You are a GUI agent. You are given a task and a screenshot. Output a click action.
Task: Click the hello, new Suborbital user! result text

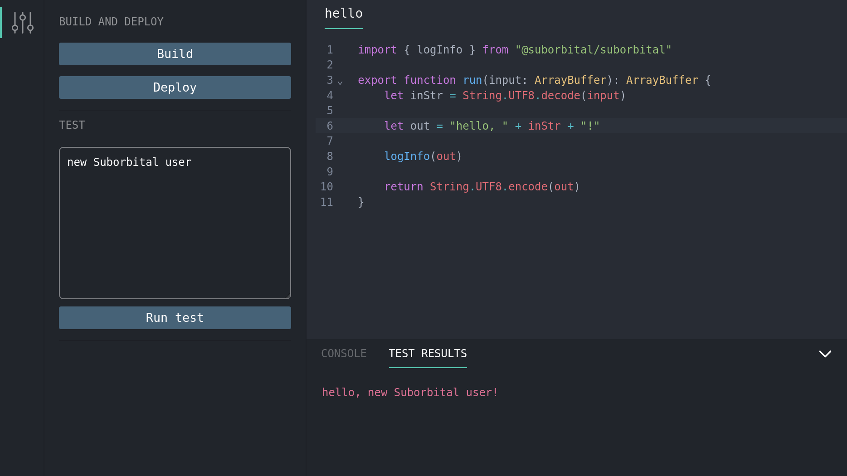(409, 392)
